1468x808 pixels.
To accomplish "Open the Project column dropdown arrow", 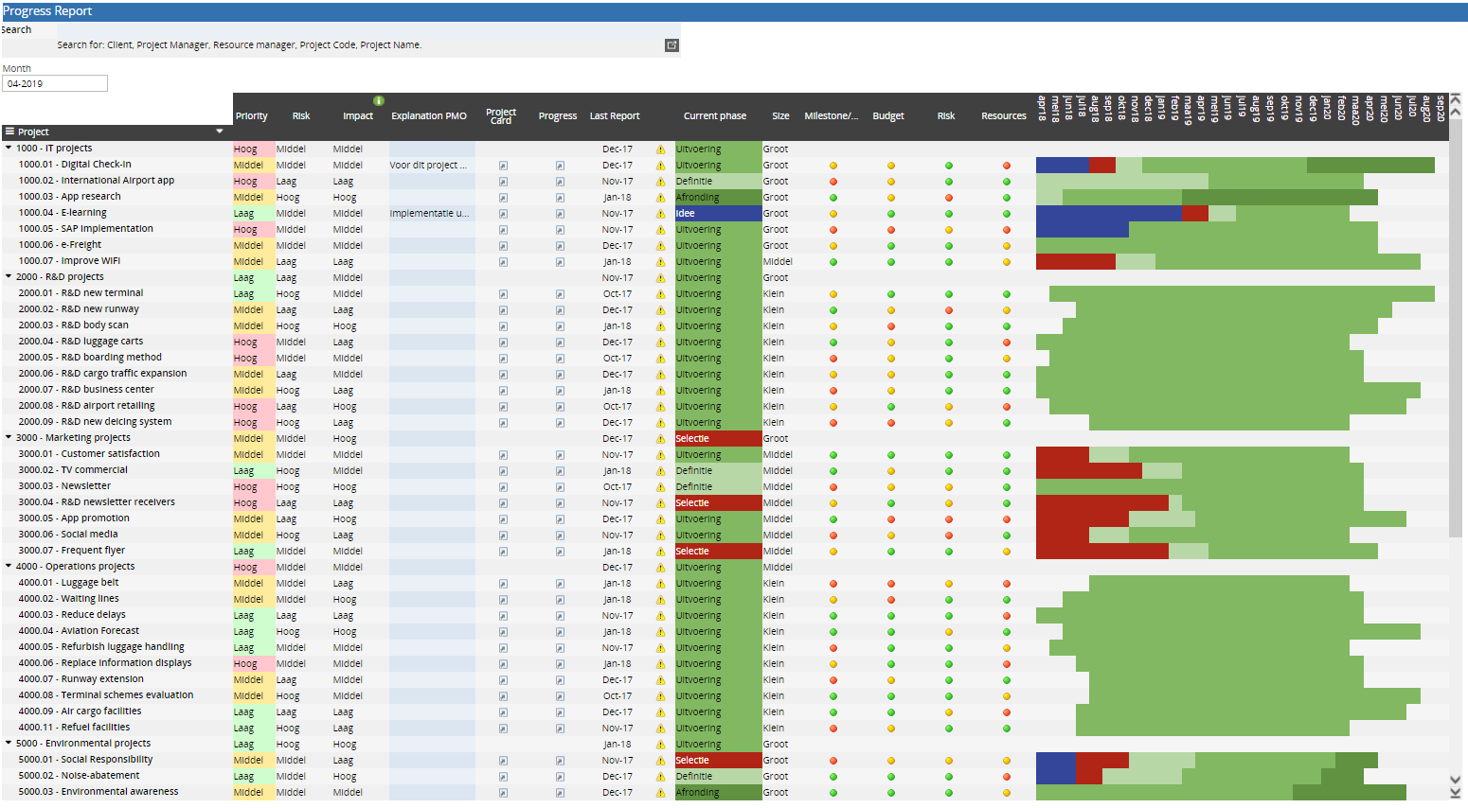I will point(220,132).
